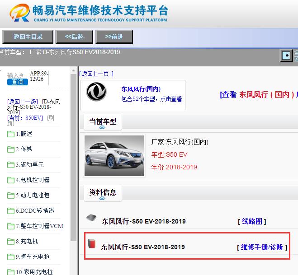Expand the 2.保养 tree entry
This screenshot has width=298, height=275.
tap(24, 149)
